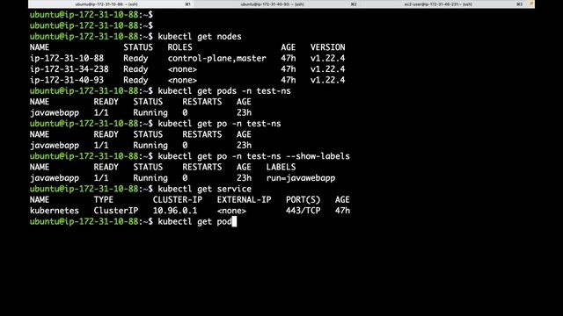Image resolution: width=563 pixels, height=316 pixels.
Task: Click 'kubectl get po -n test-ns --show-labels' command
Action: (254, 156)
